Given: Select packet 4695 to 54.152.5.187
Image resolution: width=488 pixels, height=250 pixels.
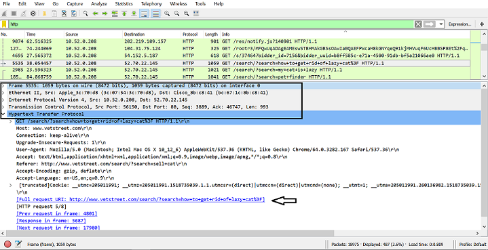Looking at the screenshot, I should (x=235, y=56).
